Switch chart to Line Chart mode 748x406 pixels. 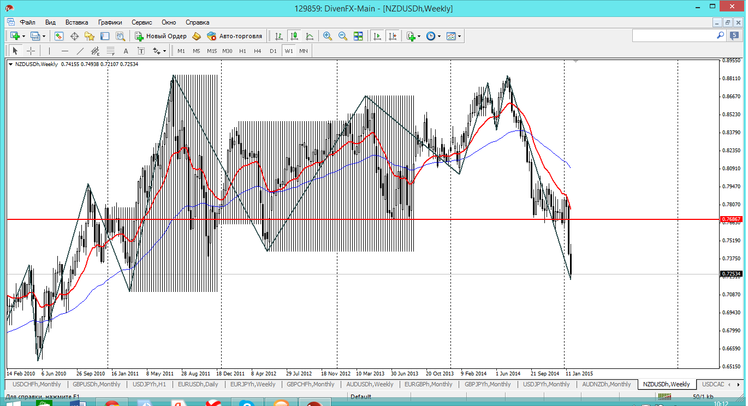[x=310, y=36]
